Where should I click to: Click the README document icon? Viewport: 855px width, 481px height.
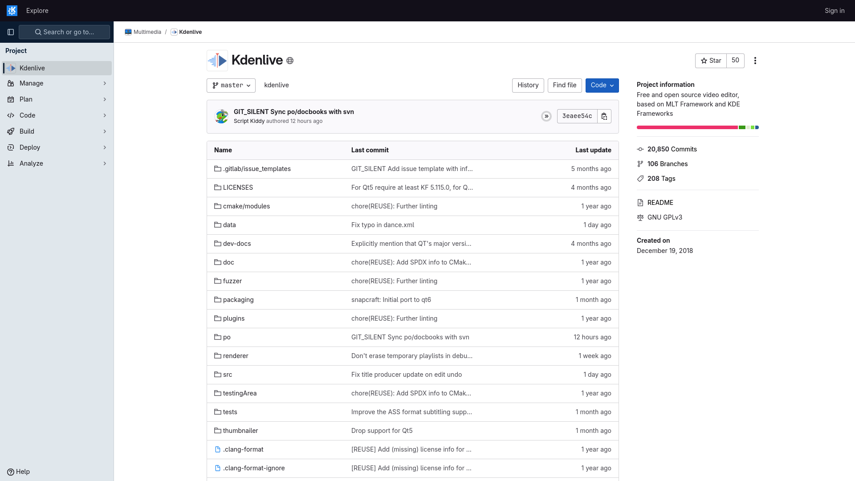coord(640,203)
